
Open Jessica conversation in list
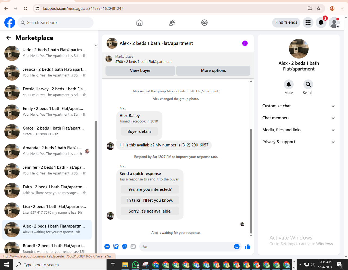tap(47, 73)
